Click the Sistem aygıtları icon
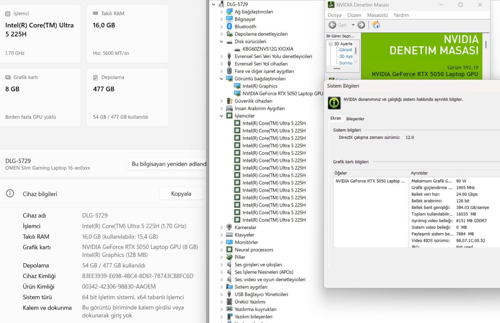This screenshot has height=323, width=500. [x=229, y=287]
